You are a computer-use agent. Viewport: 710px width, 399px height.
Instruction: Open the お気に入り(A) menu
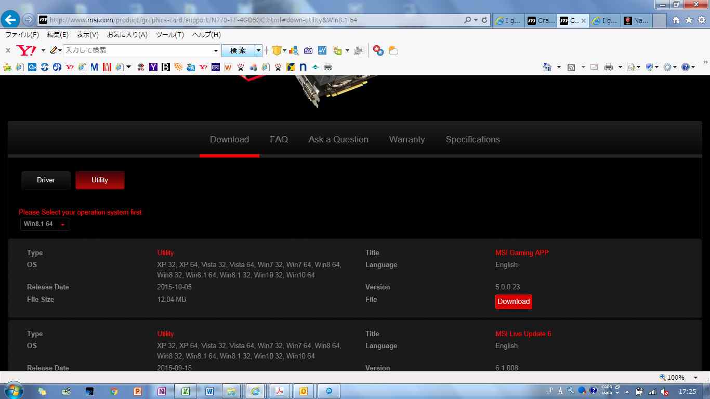(127, 35)
